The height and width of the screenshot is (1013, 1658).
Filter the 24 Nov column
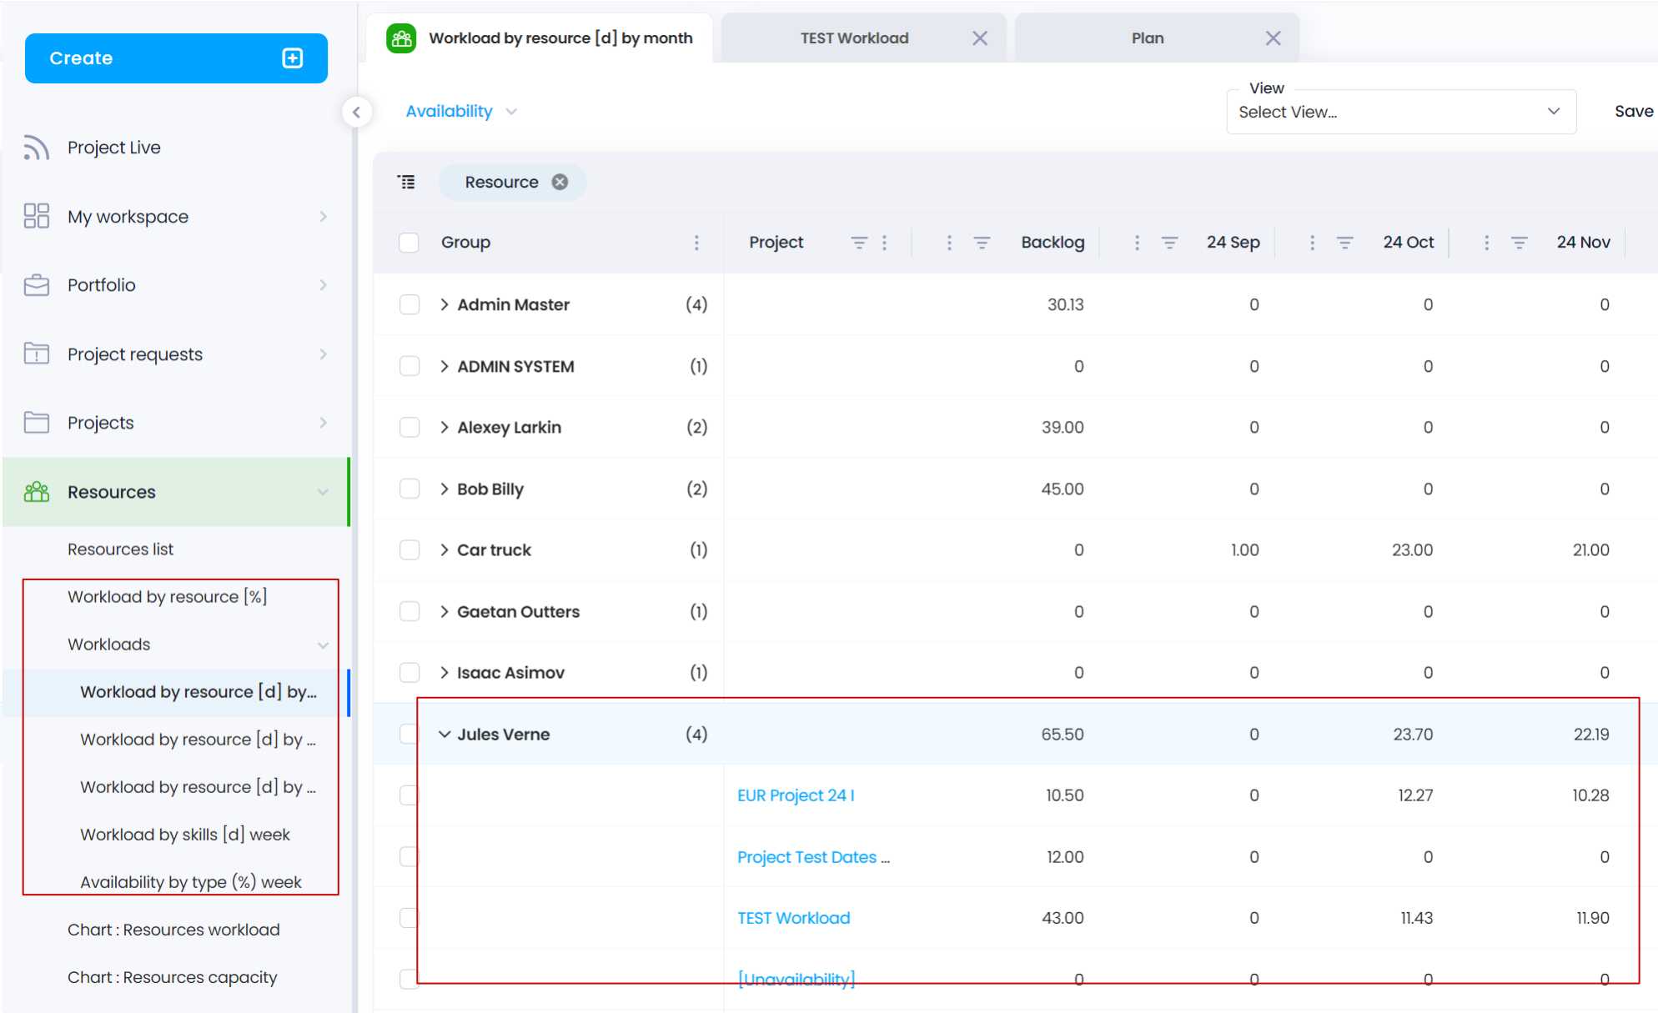[1519, 243]
